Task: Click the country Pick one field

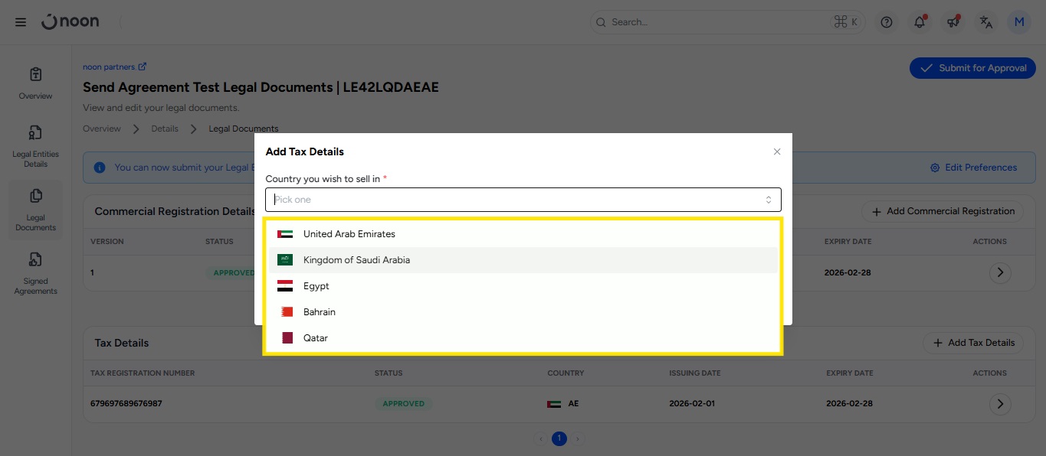Action: [523, 200]
